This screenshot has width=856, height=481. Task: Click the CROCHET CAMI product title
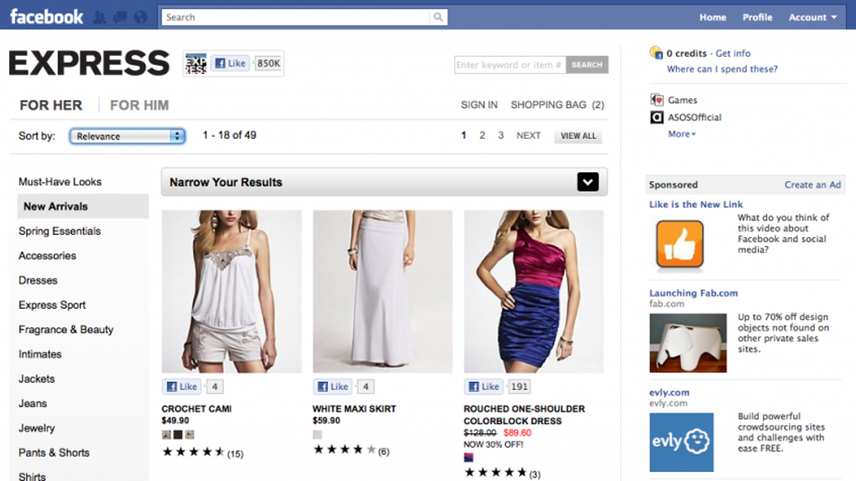[x=196, y=408]
